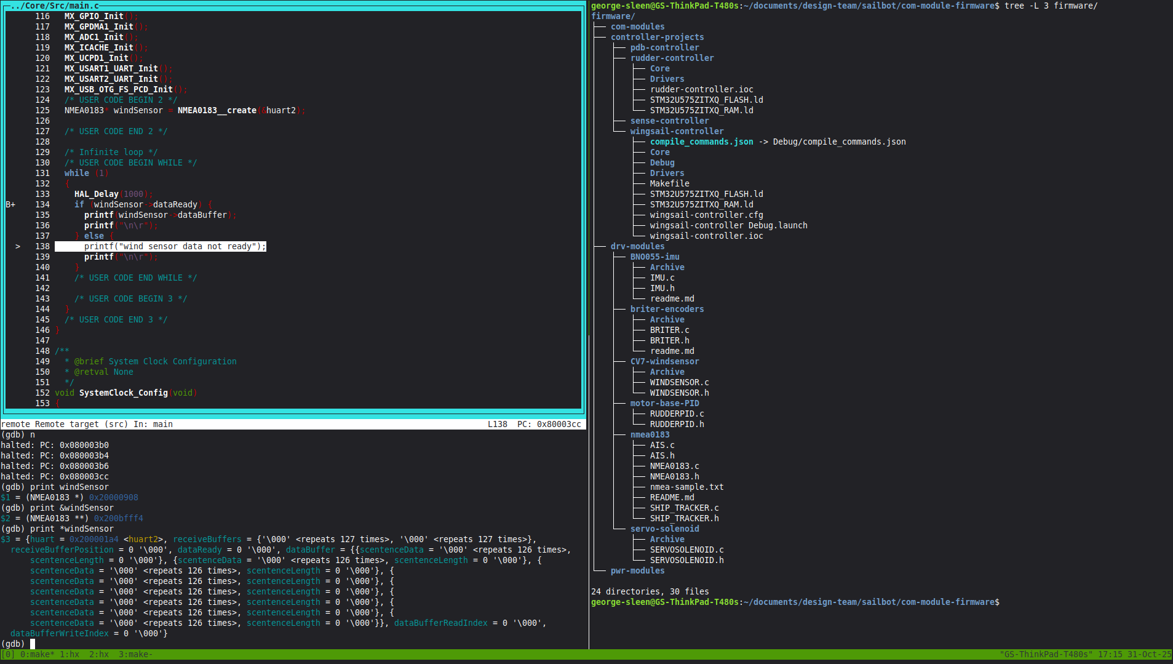Viewport: 1173px width, 664px height.
Task: Select tmux window 0:make in status bar
Action: [37, 654]
